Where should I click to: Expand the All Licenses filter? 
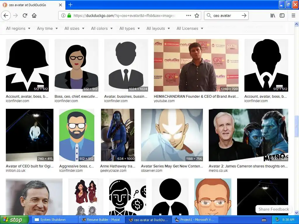pos(190,28)
